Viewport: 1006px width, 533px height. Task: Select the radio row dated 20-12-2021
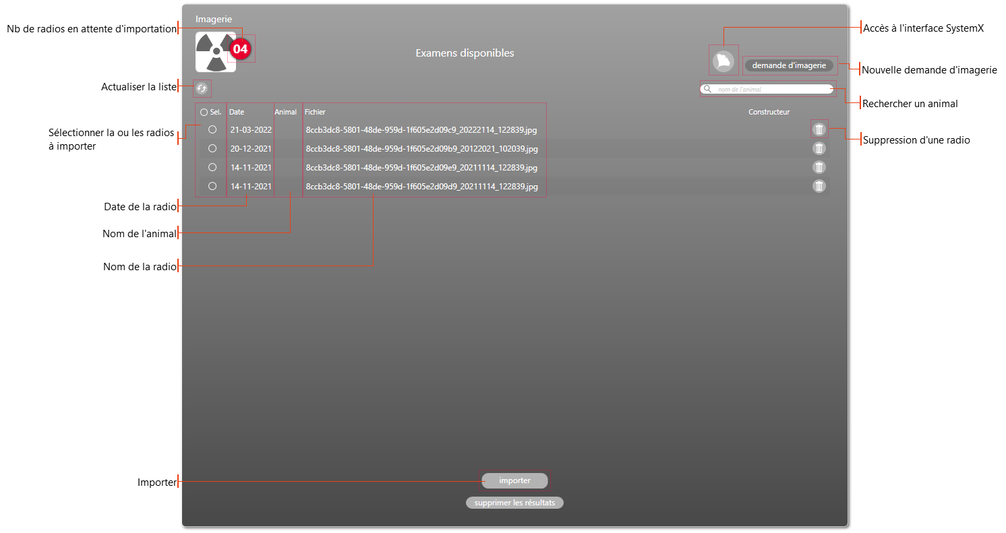tap(212, 148)
